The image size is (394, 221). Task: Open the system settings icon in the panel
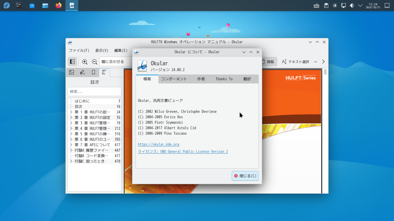tap(19, 5)
